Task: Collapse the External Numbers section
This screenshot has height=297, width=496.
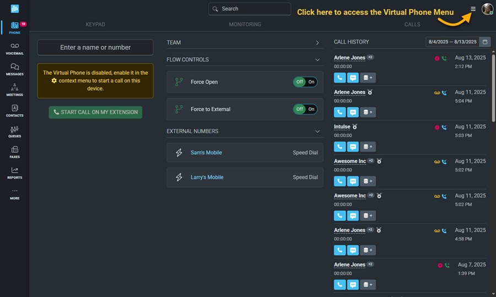Action: tap(317, 131)
